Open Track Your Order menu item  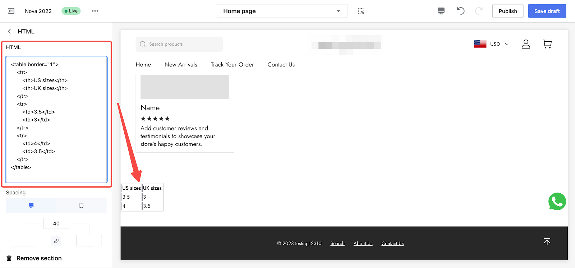pyautogui.click(x=232, y=65)
